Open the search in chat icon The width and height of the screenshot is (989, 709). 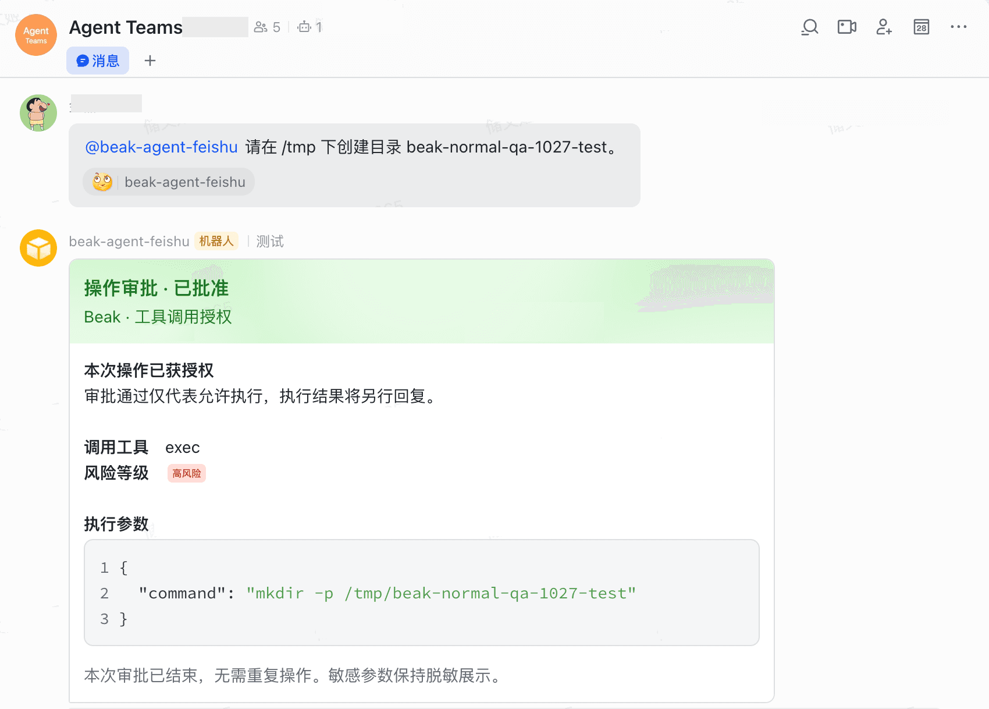coord(810,27)
